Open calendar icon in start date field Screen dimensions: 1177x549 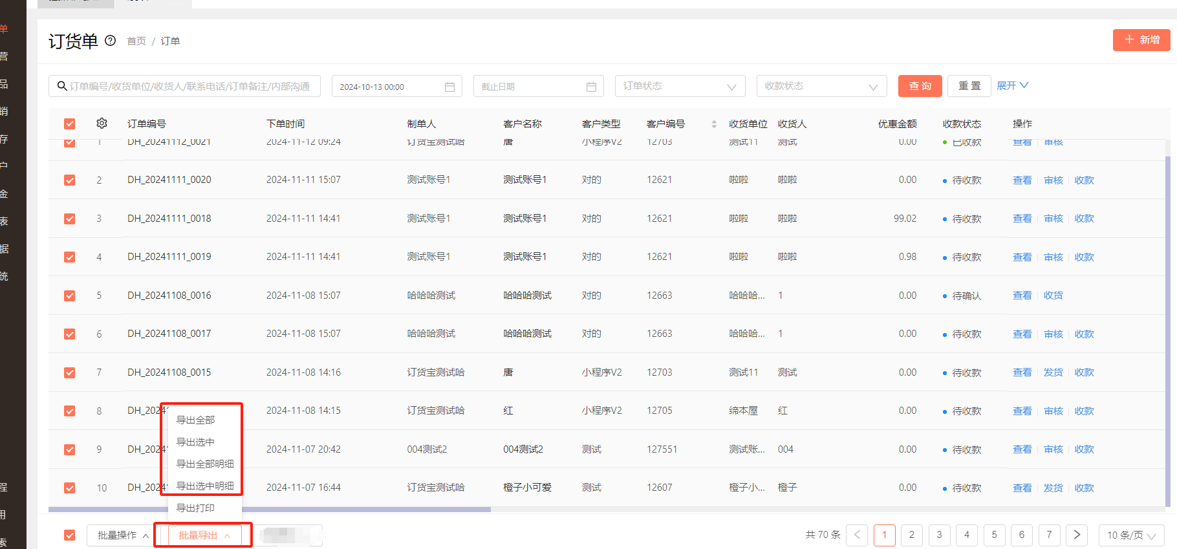[450, 87]
